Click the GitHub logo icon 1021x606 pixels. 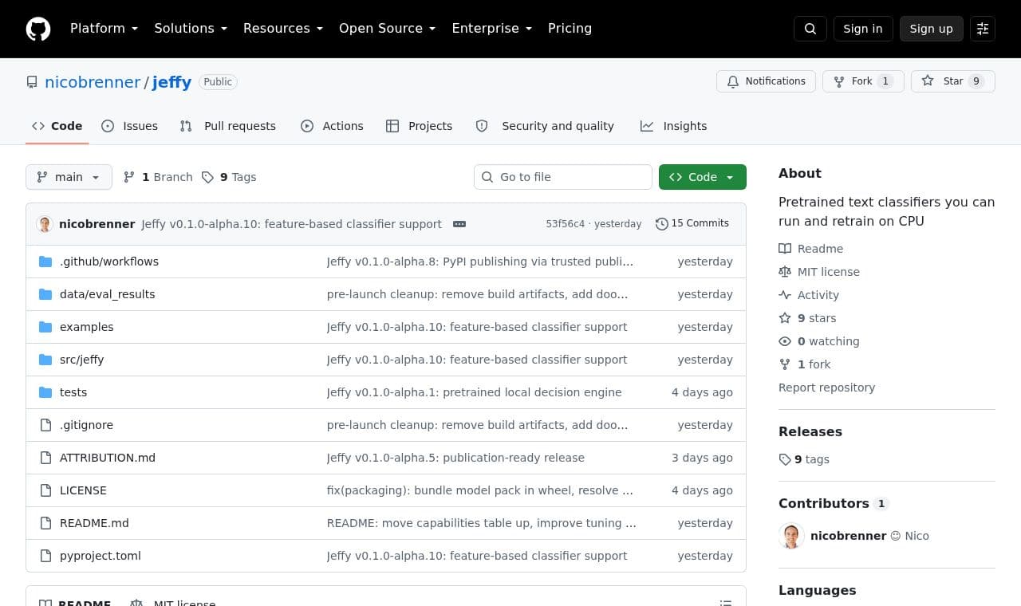(x=38, y=29)
